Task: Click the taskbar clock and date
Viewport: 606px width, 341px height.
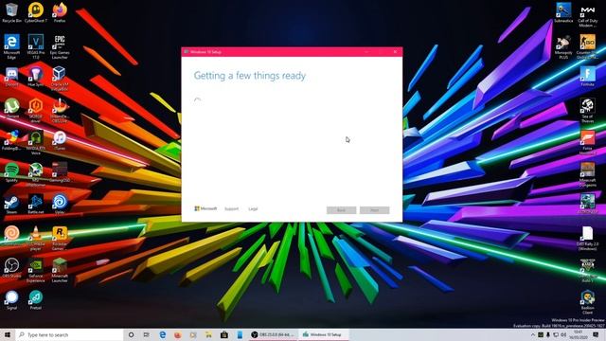Action: tap(579, 334)
